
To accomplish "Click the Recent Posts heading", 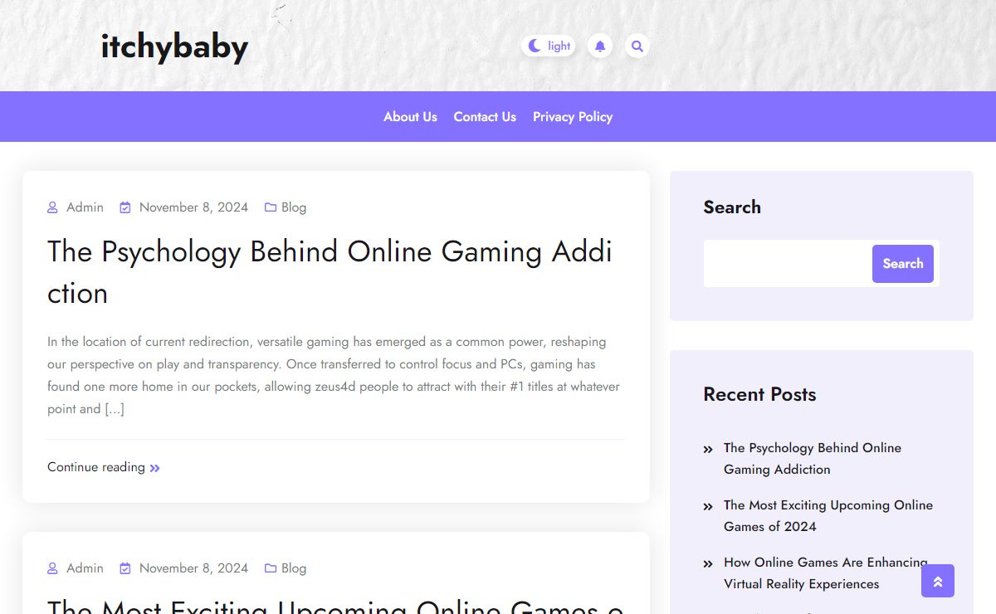I will 759,394.
